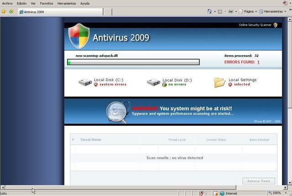
Task: Open the Archivo menu
Action: pos(7,3)
